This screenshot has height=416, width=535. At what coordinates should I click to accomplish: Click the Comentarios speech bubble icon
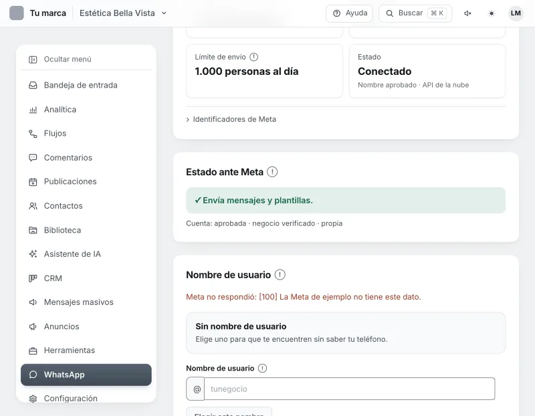[33, 158]
